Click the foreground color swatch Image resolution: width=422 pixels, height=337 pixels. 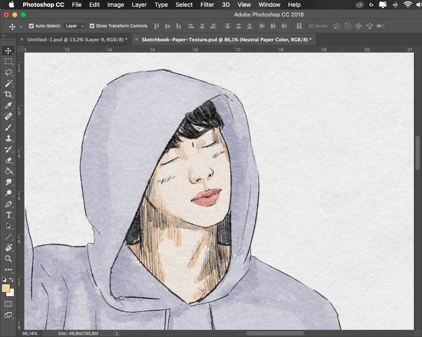tap(6, 288)
